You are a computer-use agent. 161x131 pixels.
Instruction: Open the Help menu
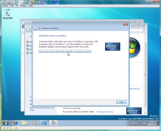tap(31, 6)
